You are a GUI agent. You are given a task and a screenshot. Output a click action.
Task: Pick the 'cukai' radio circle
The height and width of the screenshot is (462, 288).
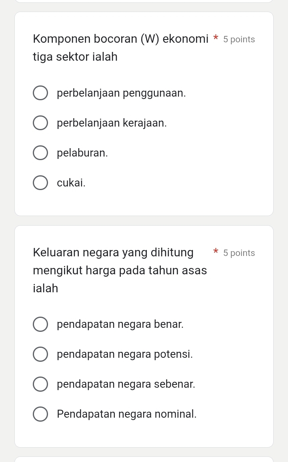40,182
